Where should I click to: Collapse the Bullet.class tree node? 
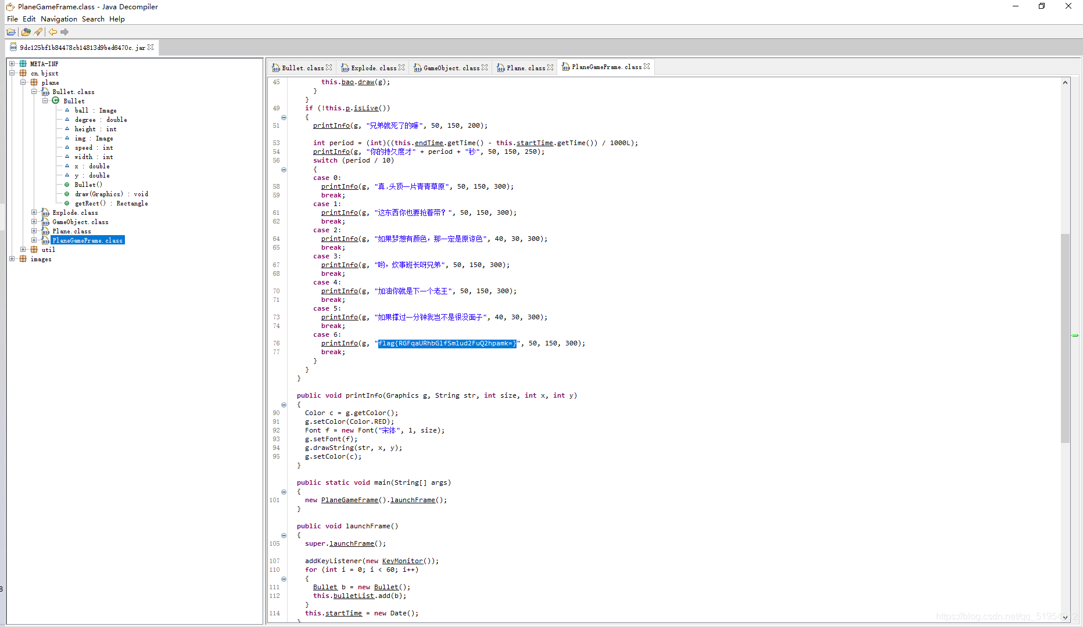[34, 92]
